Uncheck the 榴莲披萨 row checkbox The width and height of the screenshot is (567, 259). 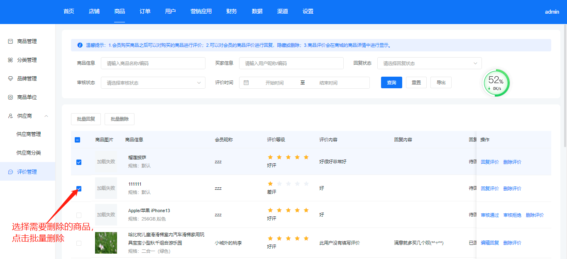(x=79, y=162)
